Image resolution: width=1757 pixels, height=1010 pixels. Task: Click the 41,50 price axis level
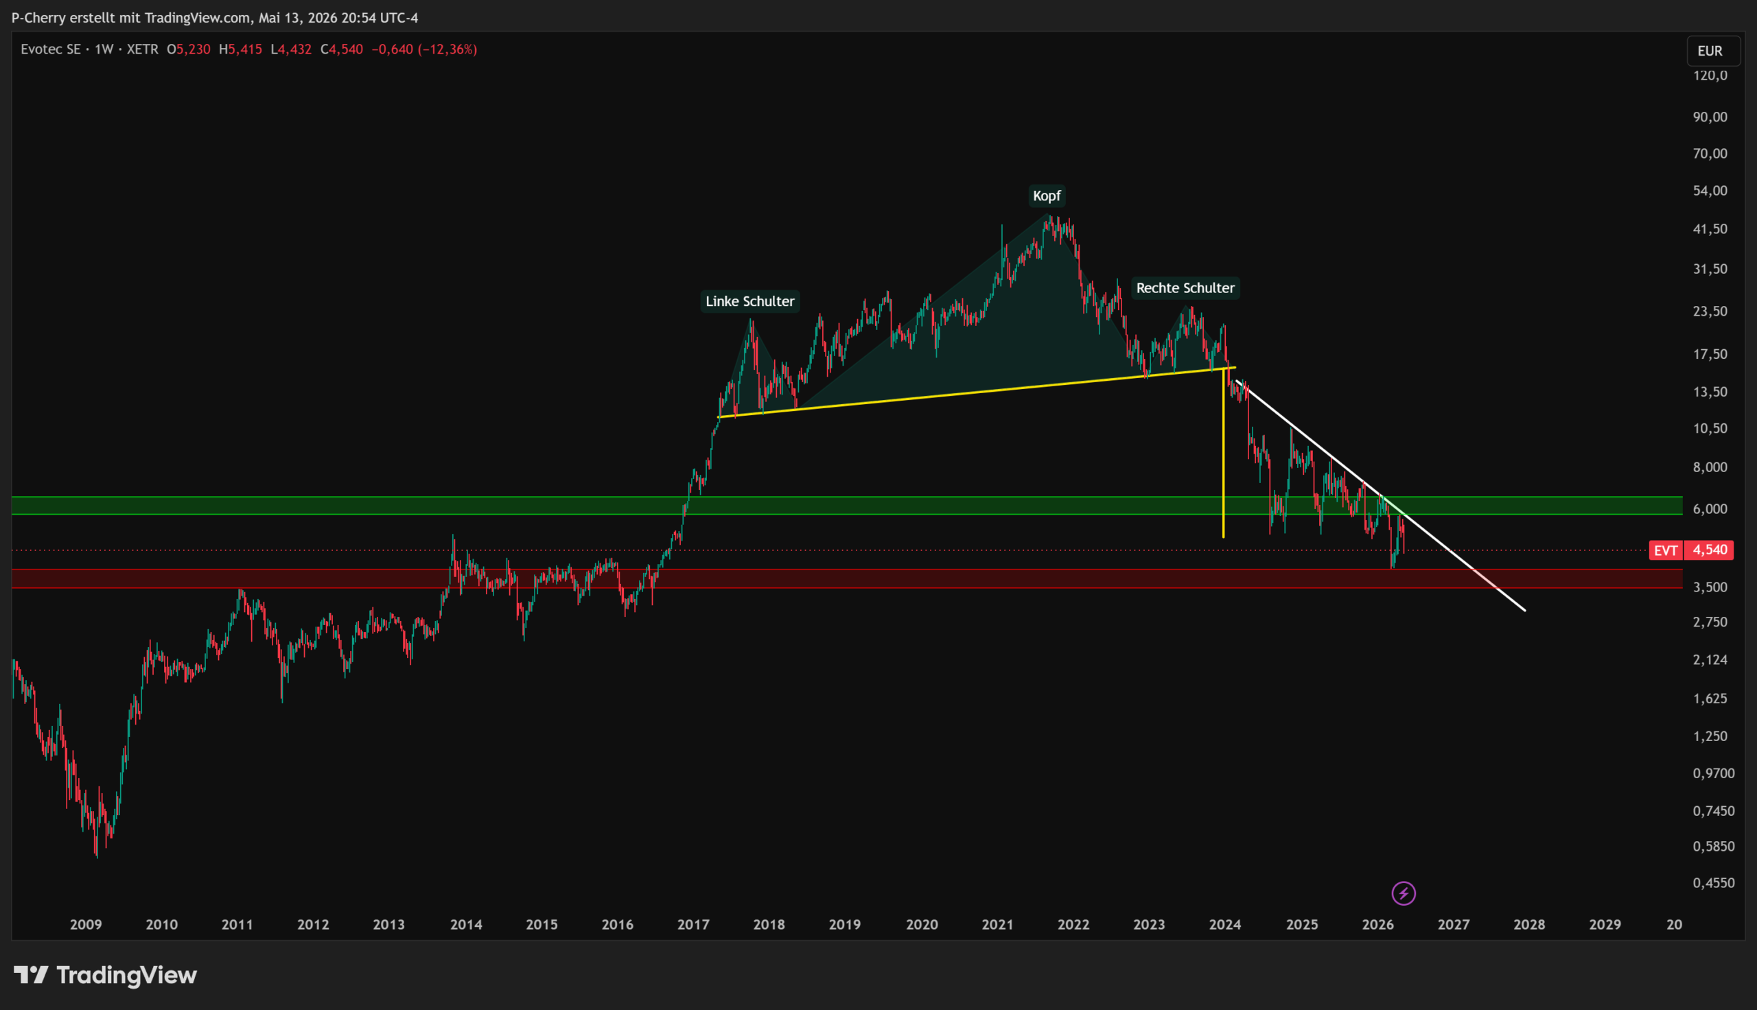point(1710,229)
